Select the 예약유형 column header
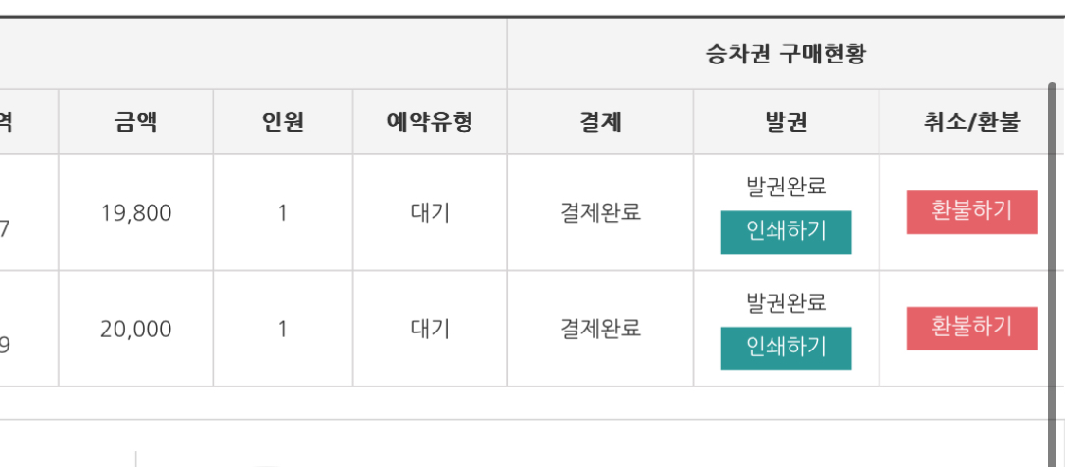1065x467 pixels. click(430, 122)
